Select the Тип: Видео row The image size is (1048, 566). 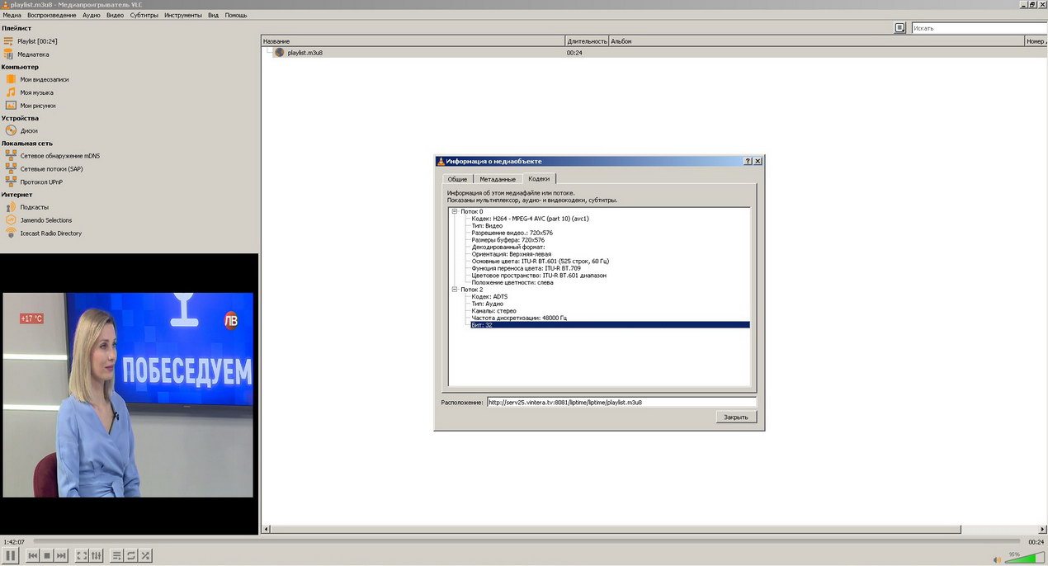pos(487,226)
